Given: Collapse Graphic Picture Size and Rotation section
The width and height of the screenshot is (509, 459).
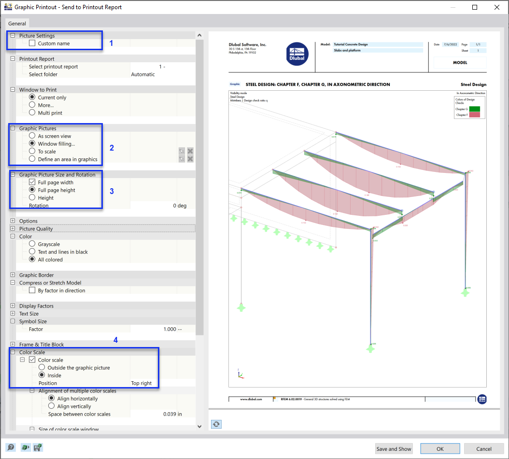Looking at the screenshot, I should coord(13,174).
